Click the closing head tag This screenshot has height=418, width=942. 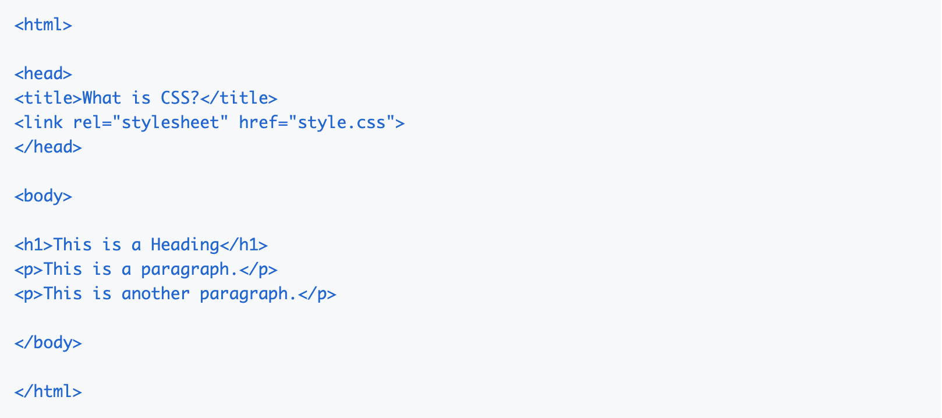pos(48,147)
